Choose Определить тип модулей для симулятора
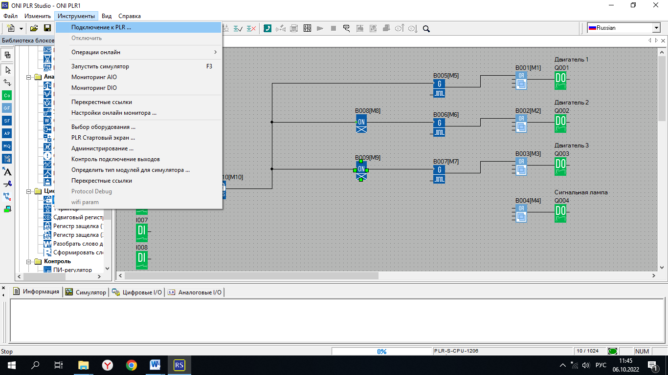668x375 pixels. click(x=138, y=170)
